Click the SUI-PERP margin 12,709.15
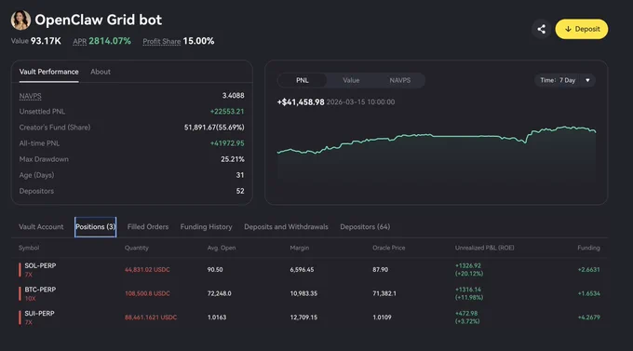 pos(303,317)
